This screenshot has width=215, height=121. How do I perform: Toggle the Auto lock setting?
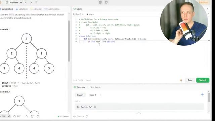[90, 14]
